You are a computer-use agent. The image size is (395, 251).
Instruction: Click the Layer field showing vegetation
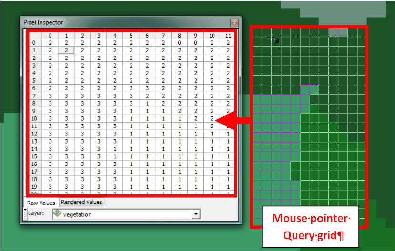[126, 214]
